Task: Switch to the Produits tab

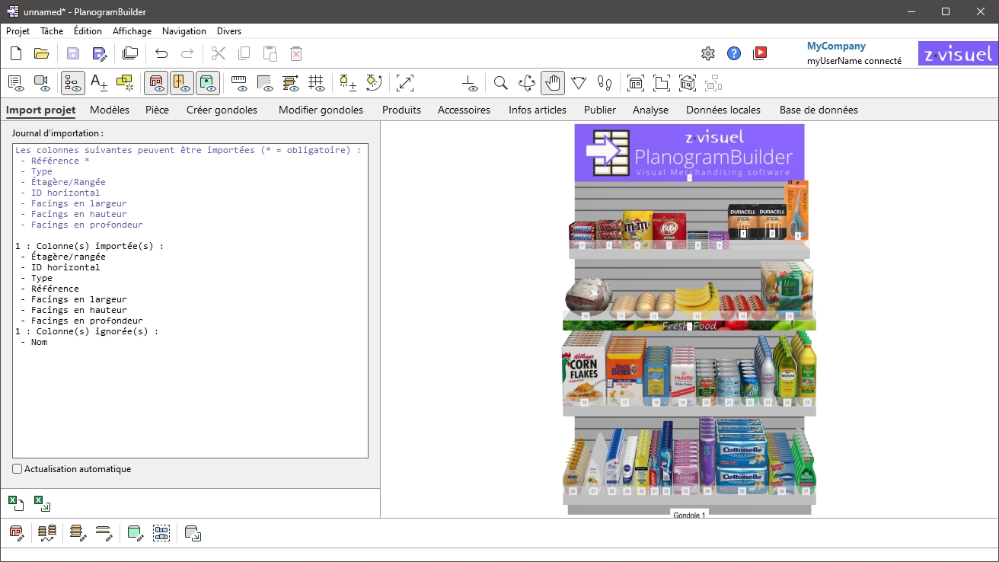Action: pos(401,110)
